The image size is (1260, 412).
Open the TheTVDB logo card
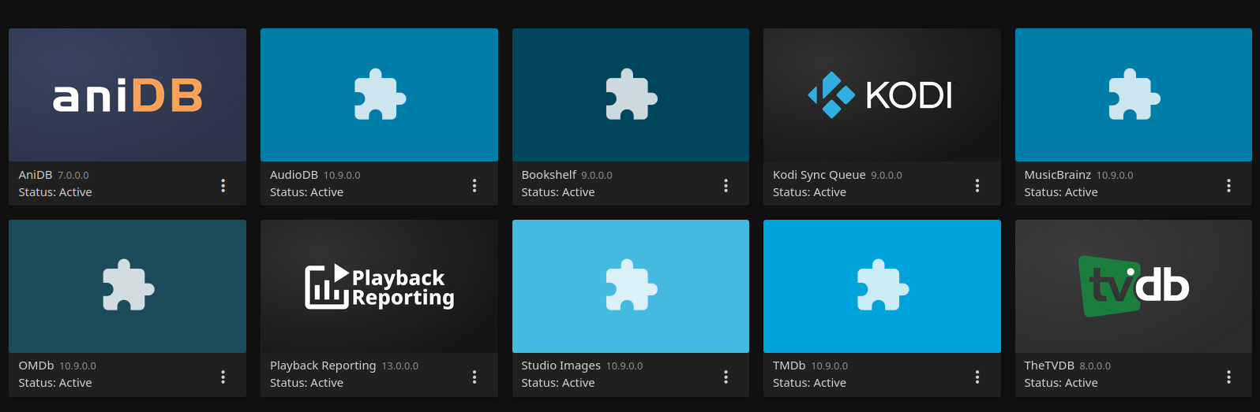coord(1134,286)
